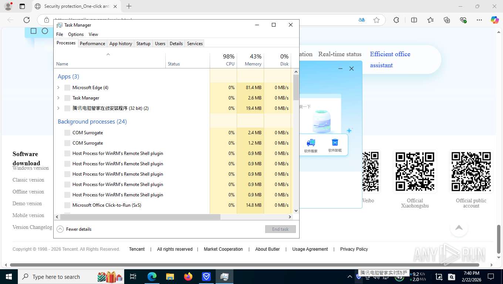The width and height of the screenshot is (503, 284).
Task: Open the Favorites list icon
Action: (x=431, y=20)
